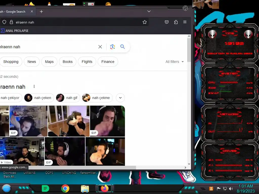Clear the Google search box with the X

(100, 47)
